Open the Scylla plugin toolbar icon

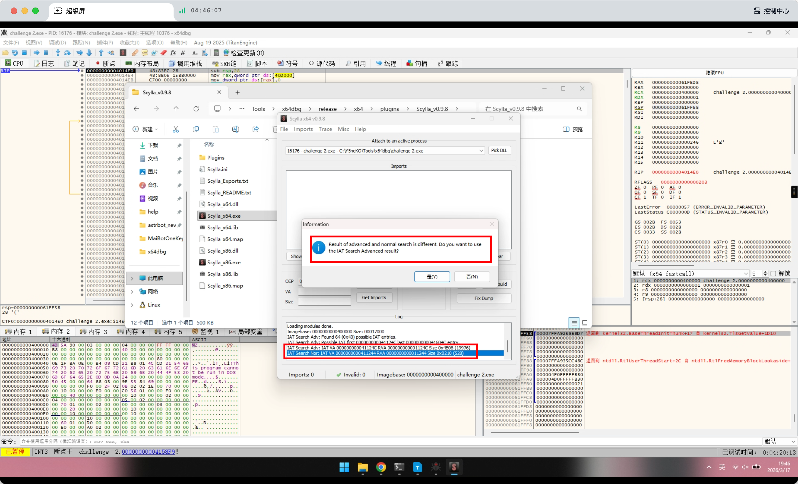[123, 53]
